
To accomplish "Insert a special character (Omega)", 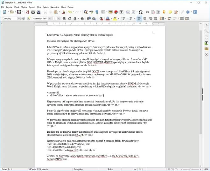I will (141, 12).
